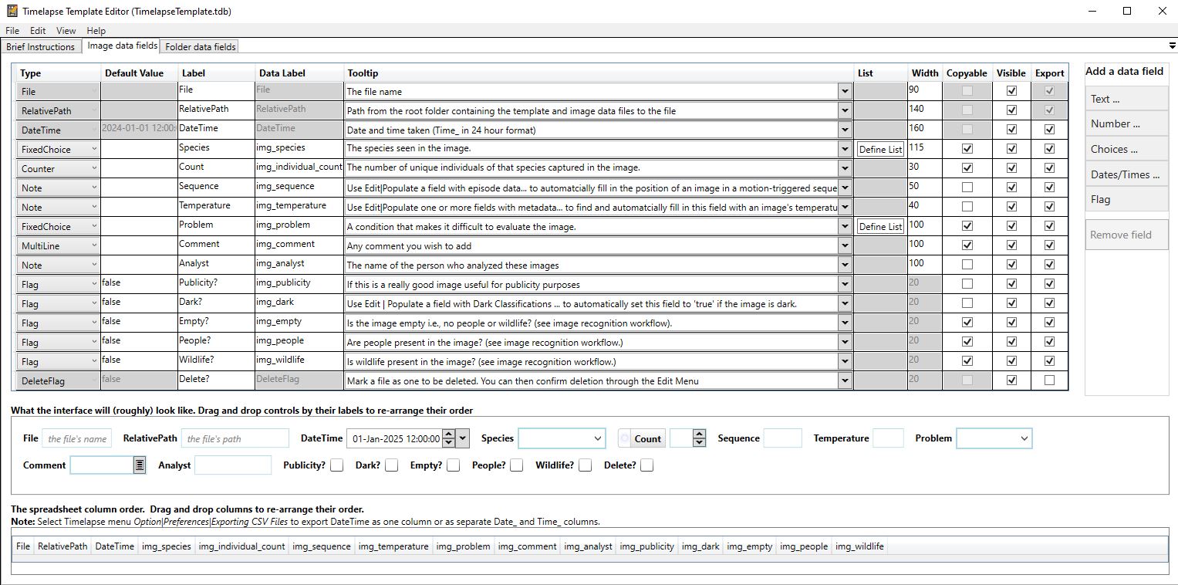The image size is (1178, 585).
Task: Click the panel options arrow at far right of tab bar
Action: (1172, 46)
